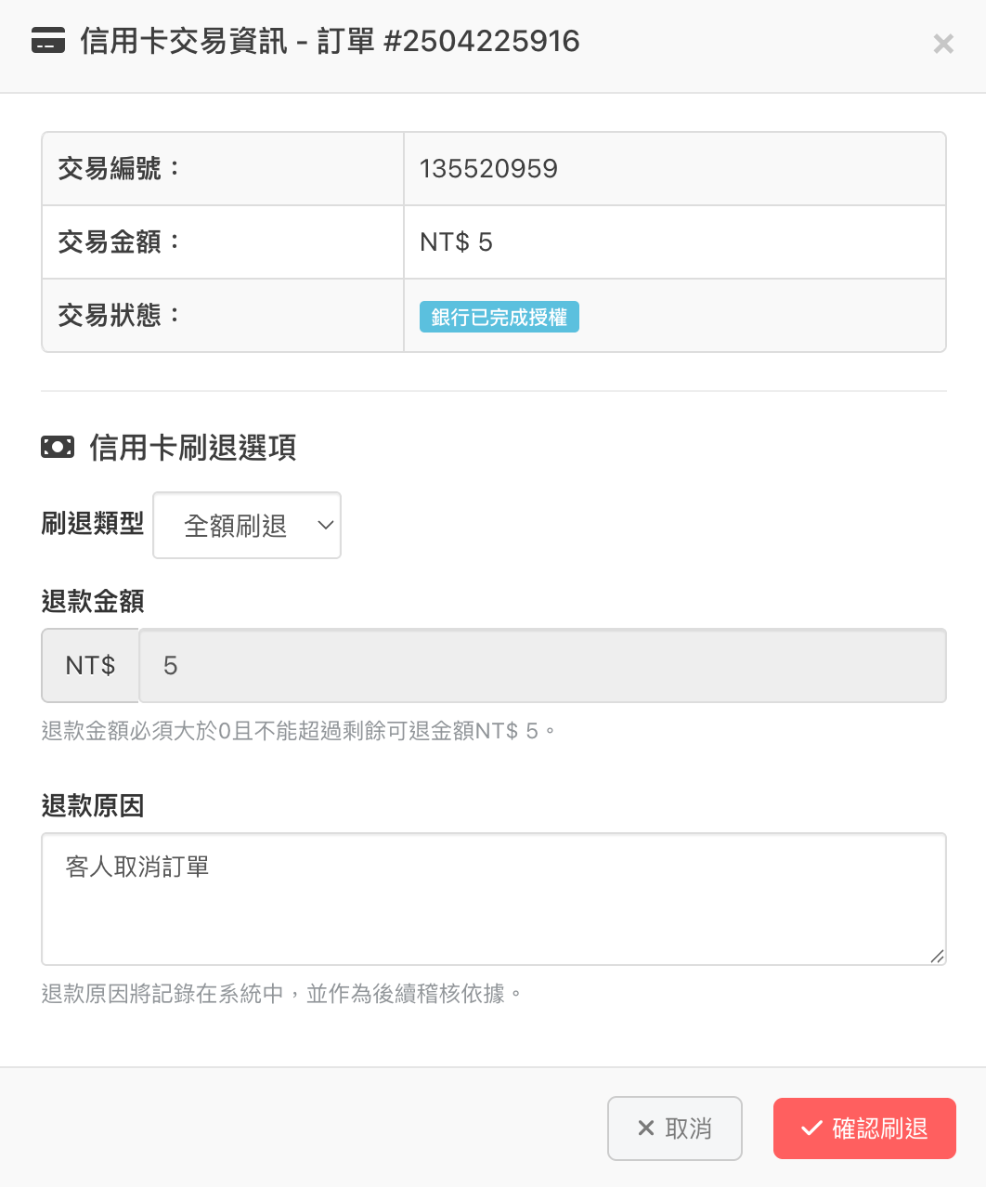Click the credit card icon in header
Viewport: 986px width, 1187px height.
48,42
